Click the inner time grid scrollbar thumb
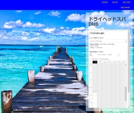Screen dimensions: 134x113 (126, 94)
